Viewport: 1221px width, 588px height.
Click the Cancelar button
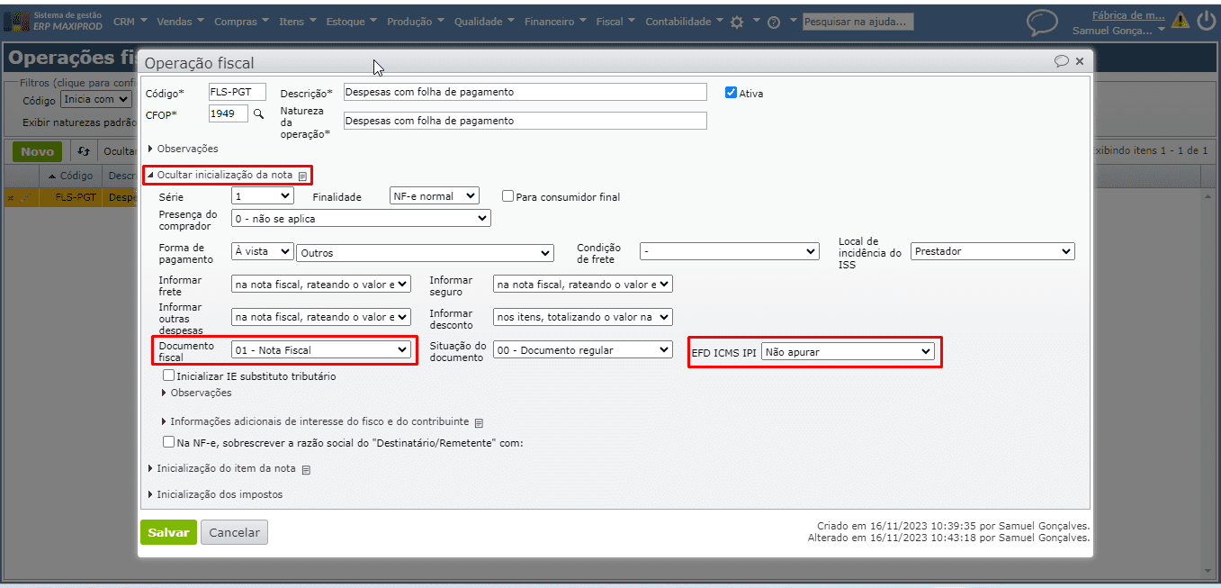234,532
